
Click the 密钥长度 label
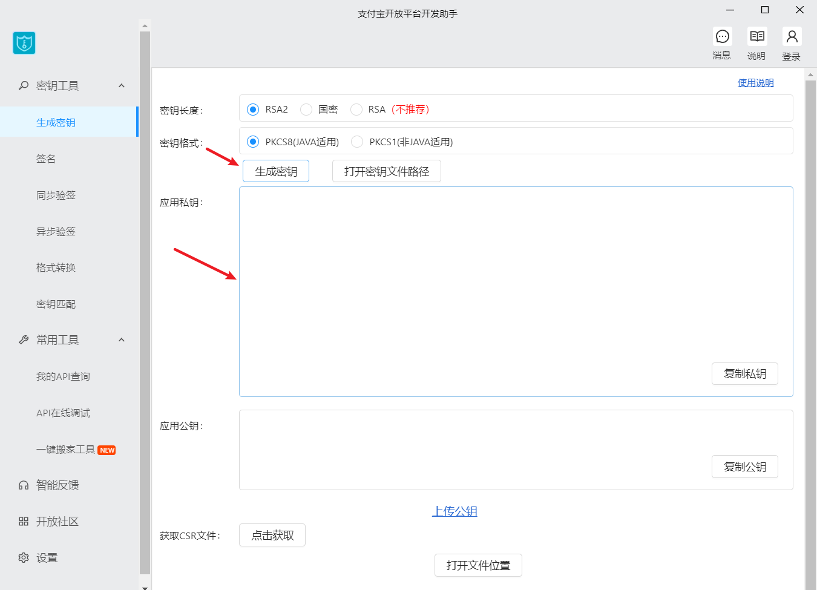click(182, 110)
